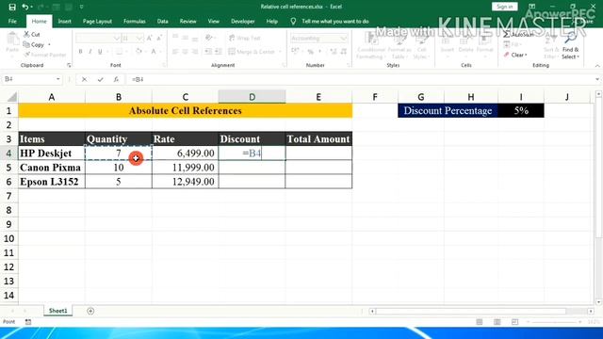Viewport: 603px width, 339px height.
Task: Switch to Page Layout view icon
Action: [497, 322]
